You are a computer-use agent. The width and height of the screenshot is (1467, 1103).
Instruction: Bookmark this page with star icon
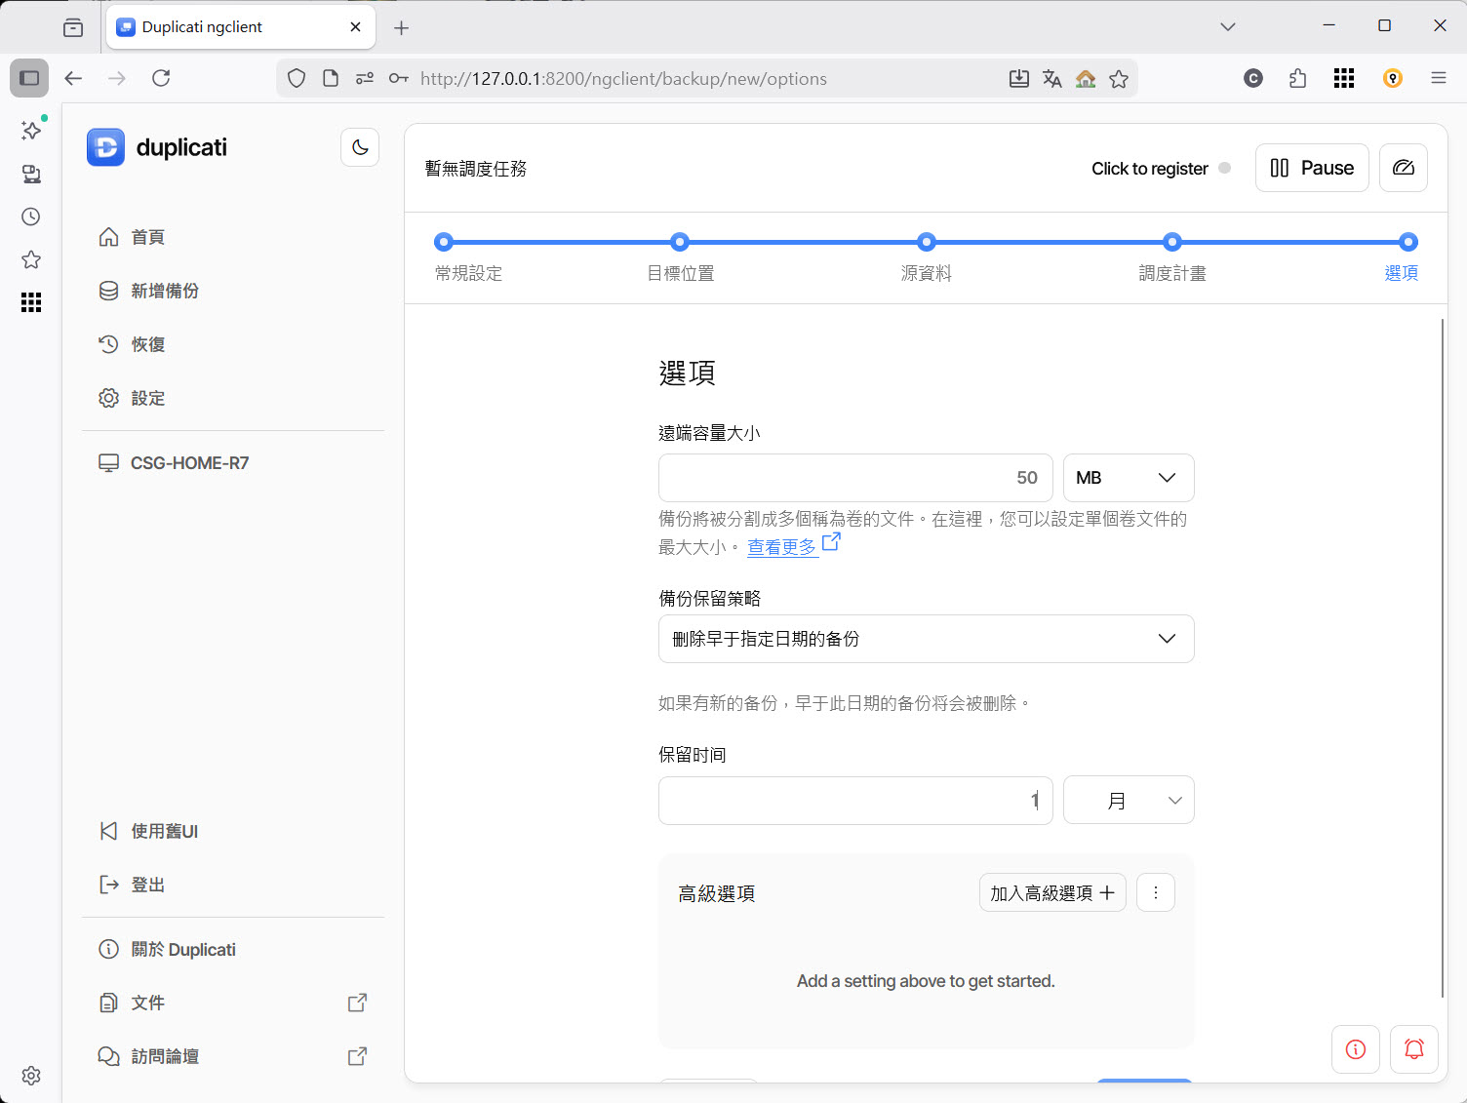[1119, 79]
